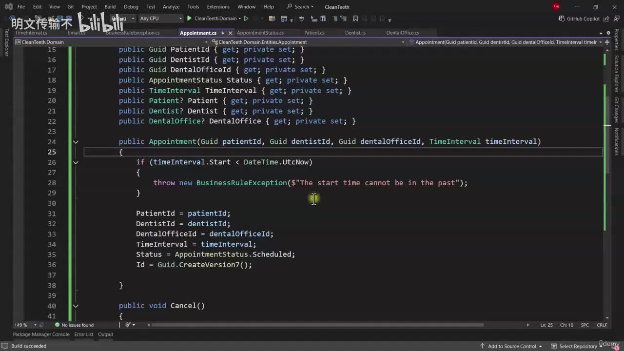Viewport: 624px width, 351px height.
Task: Switch to the AppointmentStatus.cs tab
Action: tap(260, 33)
